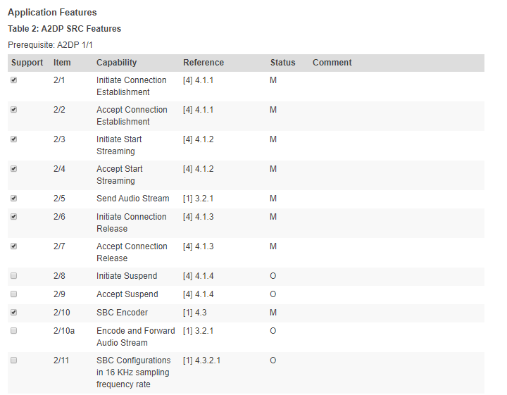
Task: Click the Send Audio Stream capability text
Action: [x=133, y=199]
